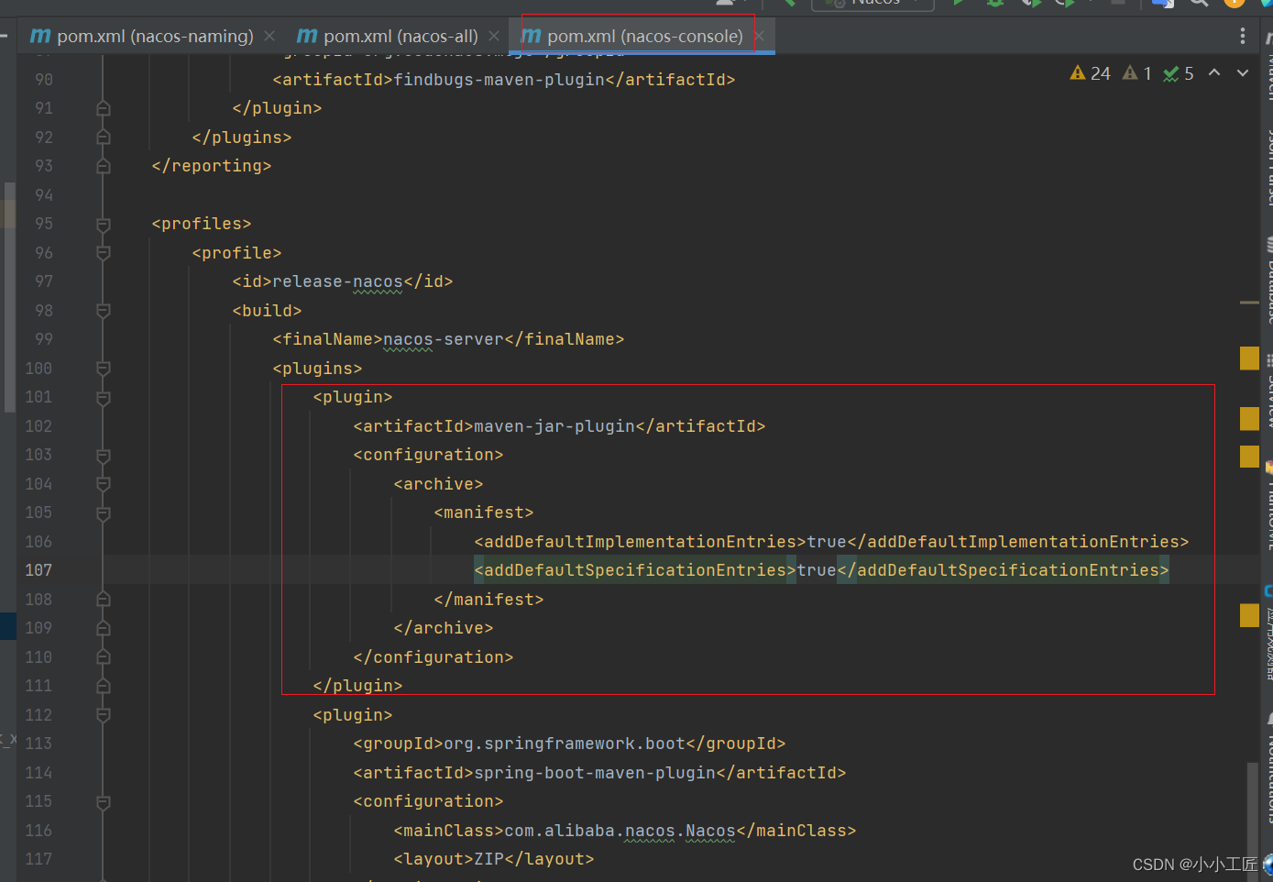This screenshot has height=882, width=1273.
Task: Close the pom.xml (nacos-all) tab
Action: [494, 37]
